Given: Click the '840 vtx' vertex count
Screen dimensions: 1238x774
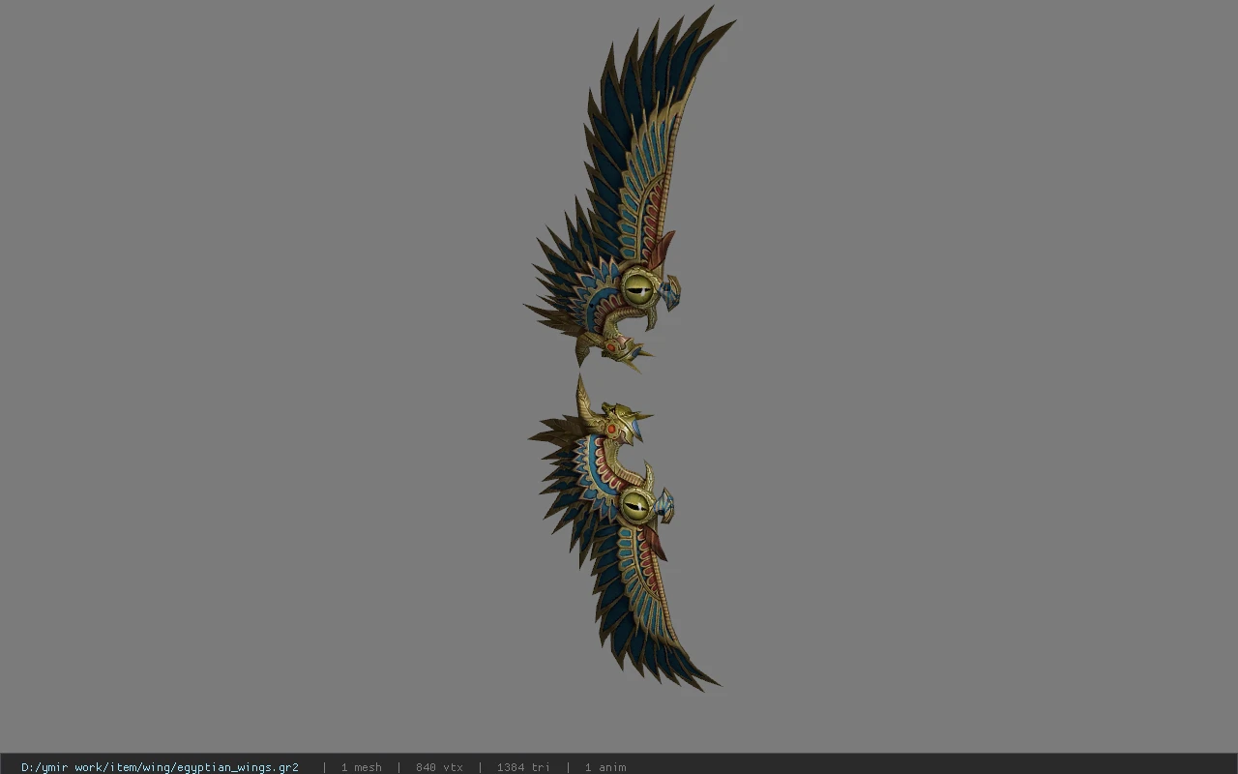Looking at the screenshot, I should [439, 767].
